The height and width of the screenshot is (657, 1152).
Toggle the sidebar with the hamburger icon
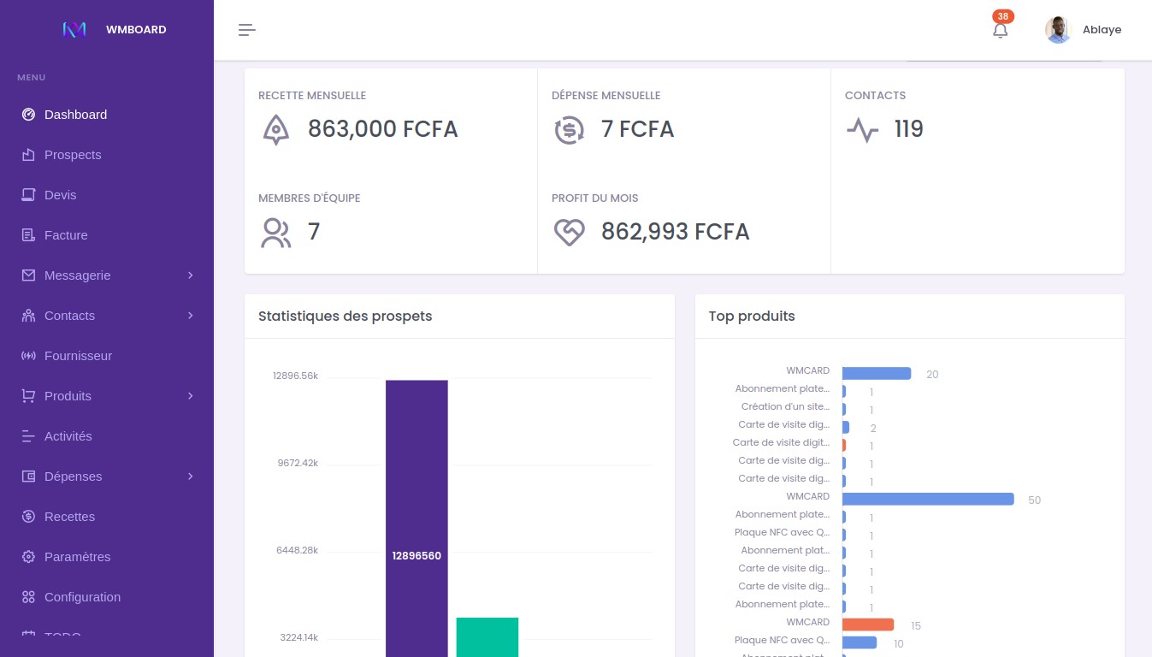247,30
